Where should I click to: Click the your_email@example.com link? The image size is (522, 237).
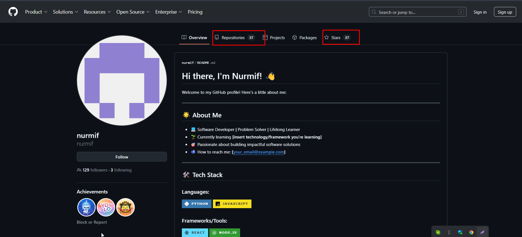[259, 152]
